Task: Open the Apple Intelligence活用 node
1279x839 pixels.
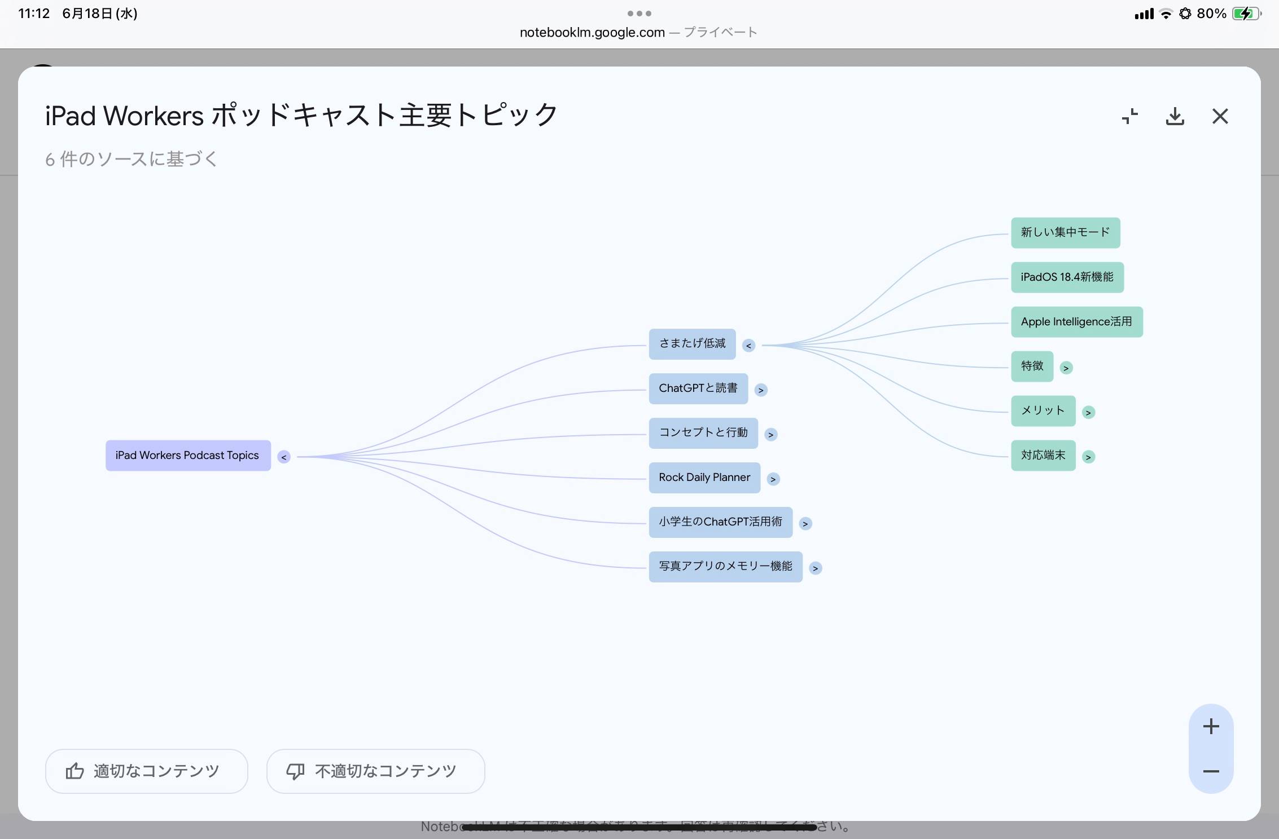Action: (1077, 322)
